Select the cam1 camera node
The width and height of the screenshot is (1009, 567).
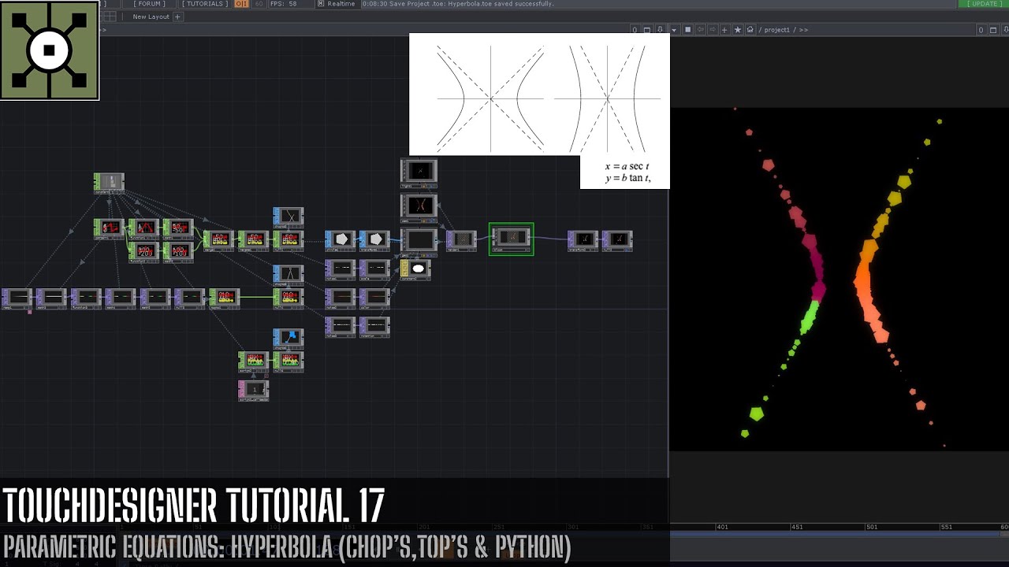419,206
